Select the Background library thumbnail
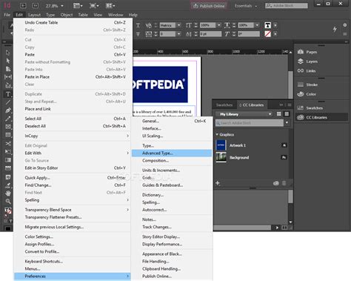 pyautogui.click(x=221, y=157)
